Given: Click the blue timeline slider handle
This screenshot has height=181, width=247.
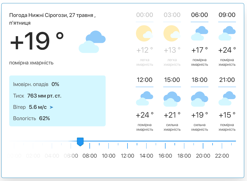Looking at the screenshot, I should (x=80, y=142).
